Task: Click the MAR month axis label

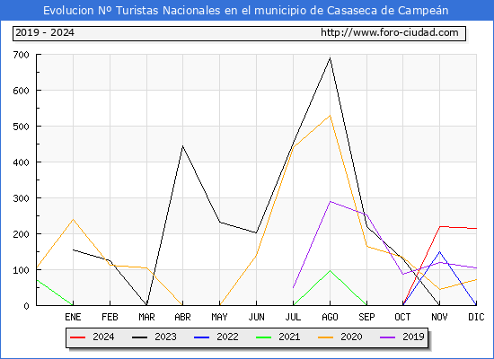Action: coord(146,317)
